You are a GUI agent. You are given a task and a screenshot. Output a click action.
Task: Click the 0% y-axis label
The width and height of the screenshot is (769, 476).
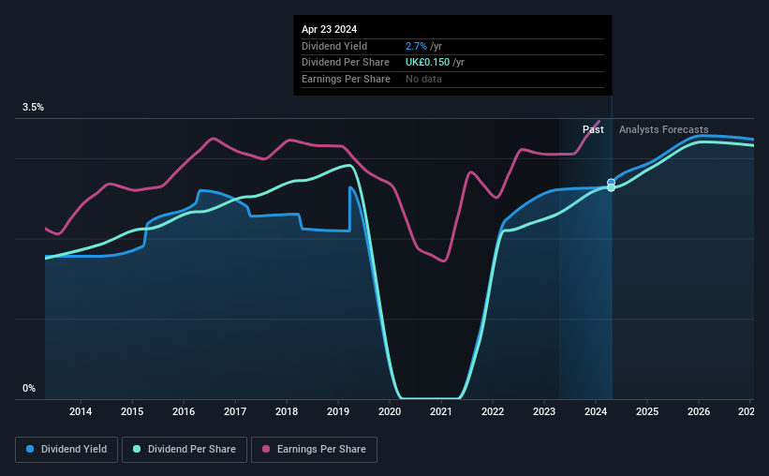pos(29,388)
